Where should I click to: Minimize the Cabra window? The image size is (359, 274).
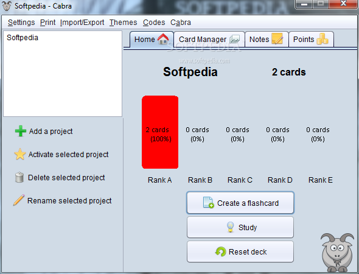[304, 4]
